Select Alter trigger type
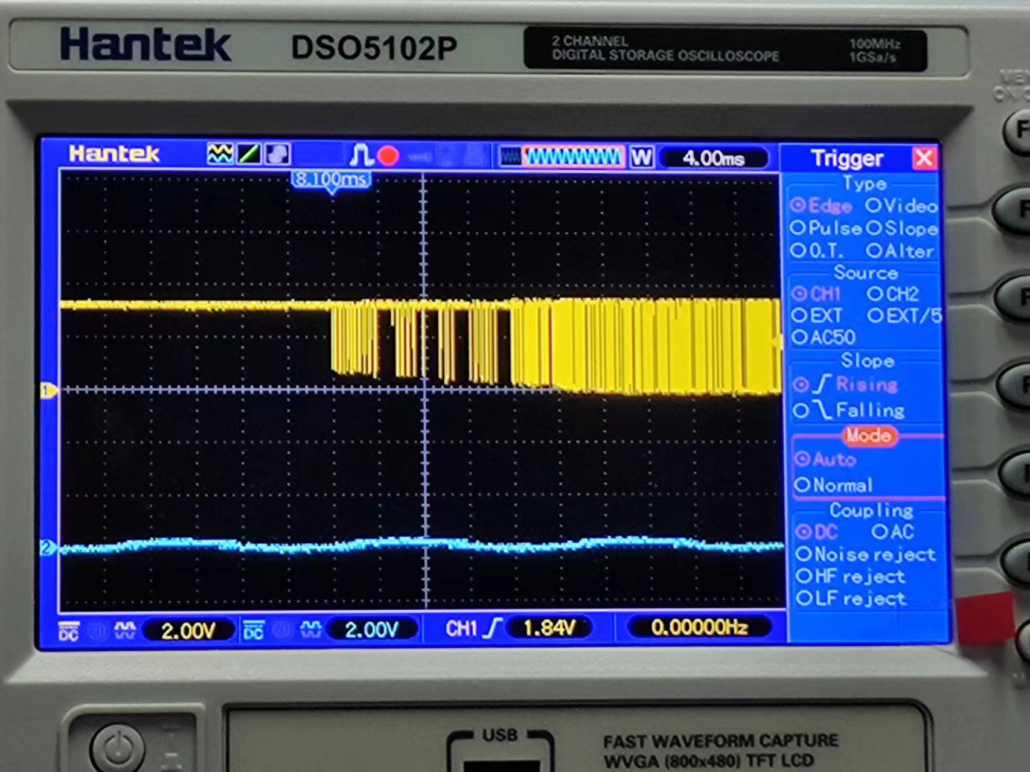 [900, 250]
